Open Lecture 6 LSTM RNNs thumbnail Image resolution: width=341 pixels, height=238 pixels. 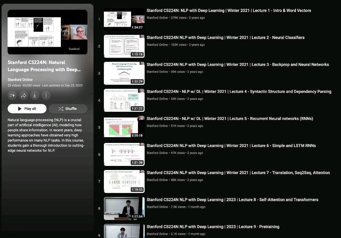click(124, 154)
